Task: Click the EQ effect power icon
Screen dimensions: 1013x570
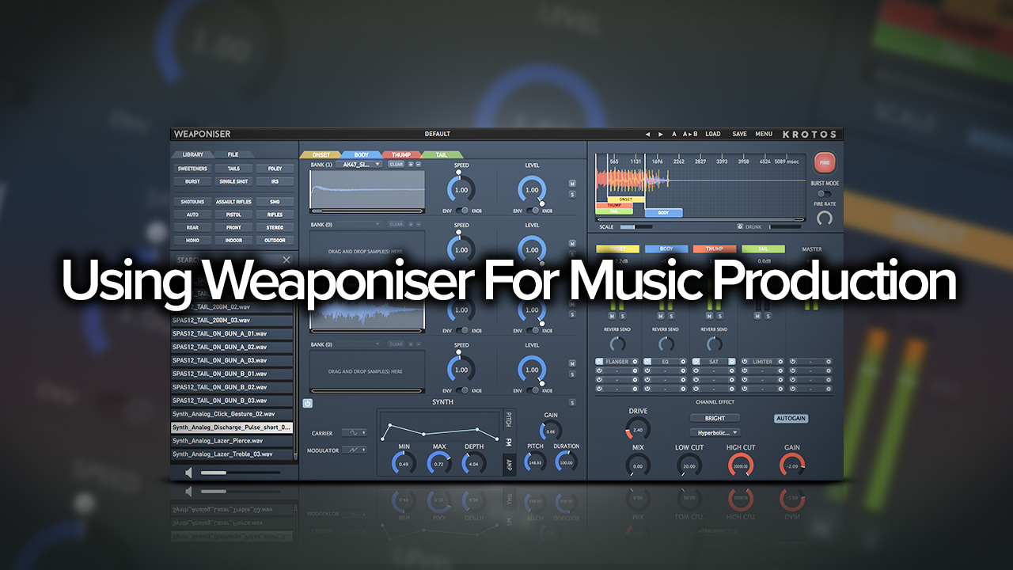Action: 647,362
